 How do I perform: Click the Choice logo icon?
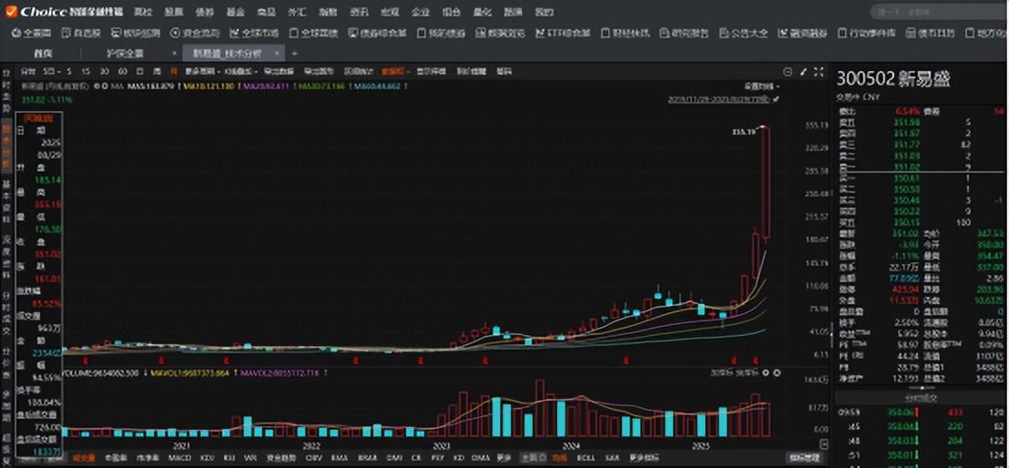(12, 12)
